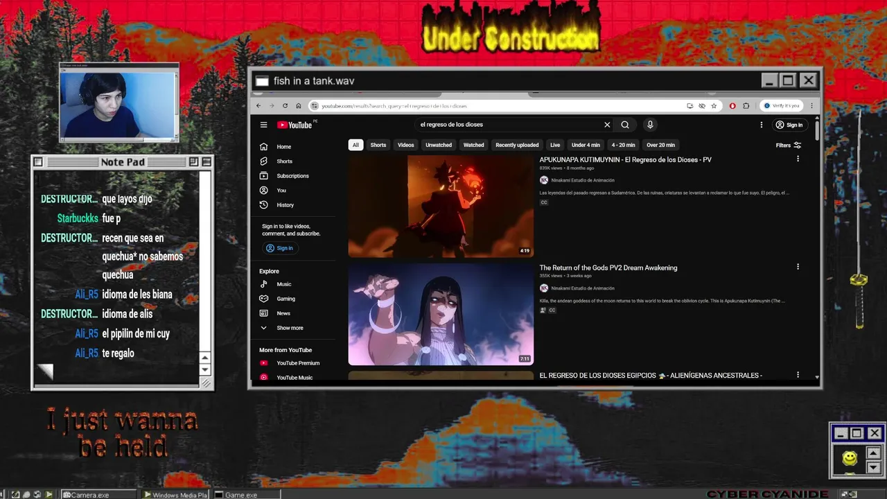Select the Under 4 min filter chip
Viewport: 887px width, 499px height.
(x=586, y=145)
